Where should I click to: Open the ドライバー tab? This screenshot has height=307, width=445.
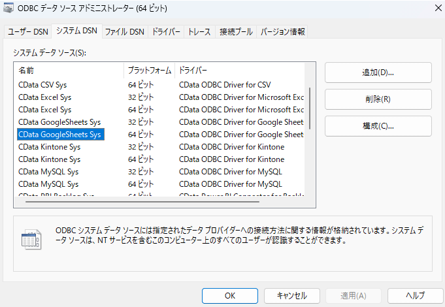click(x=166, y=31)
